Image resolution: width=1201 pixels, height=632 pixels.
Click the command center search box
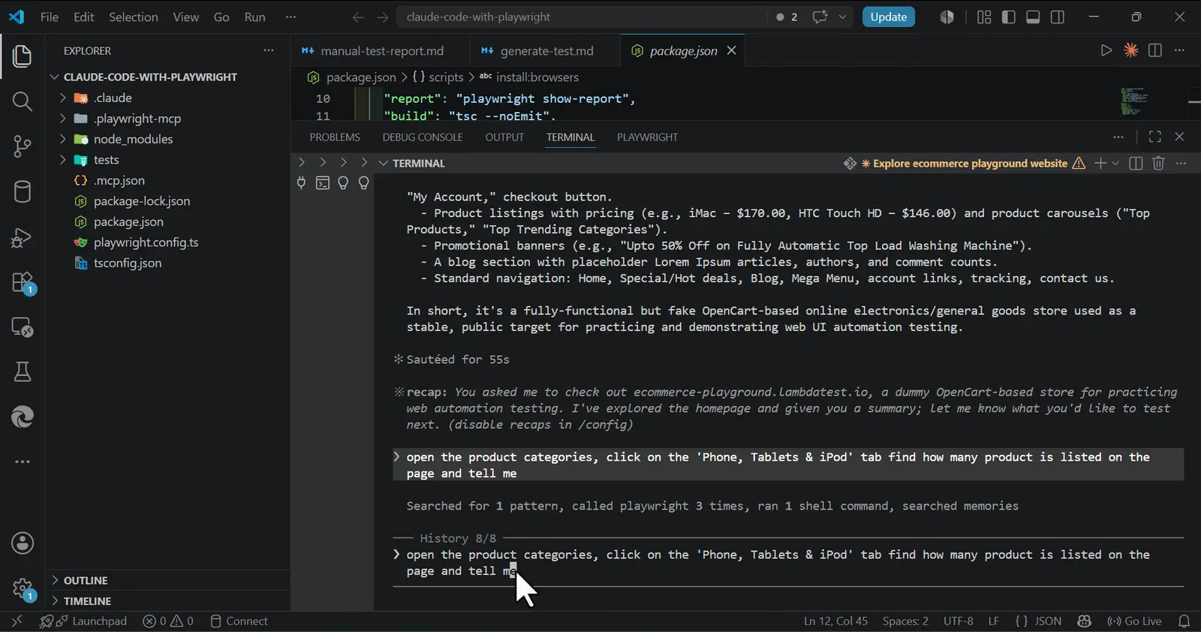582,17
